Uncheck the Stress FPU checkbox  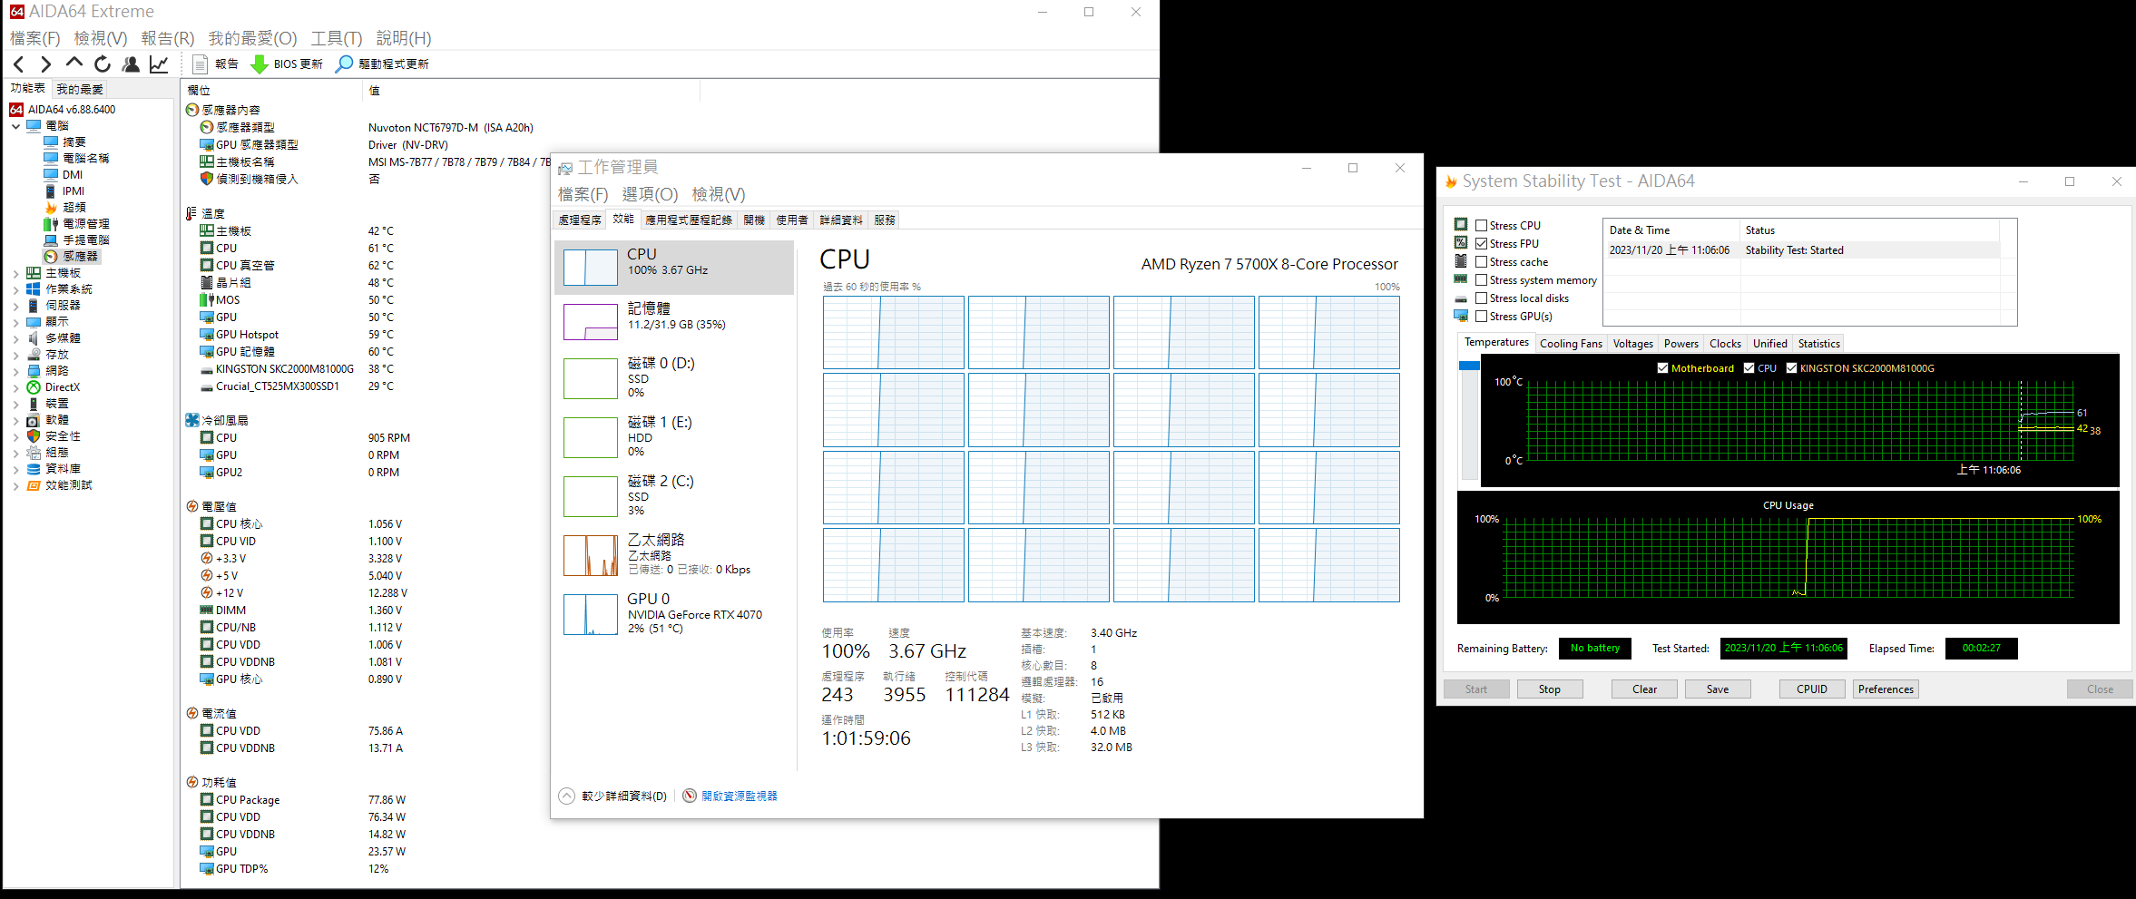[x=1481, y=244]
